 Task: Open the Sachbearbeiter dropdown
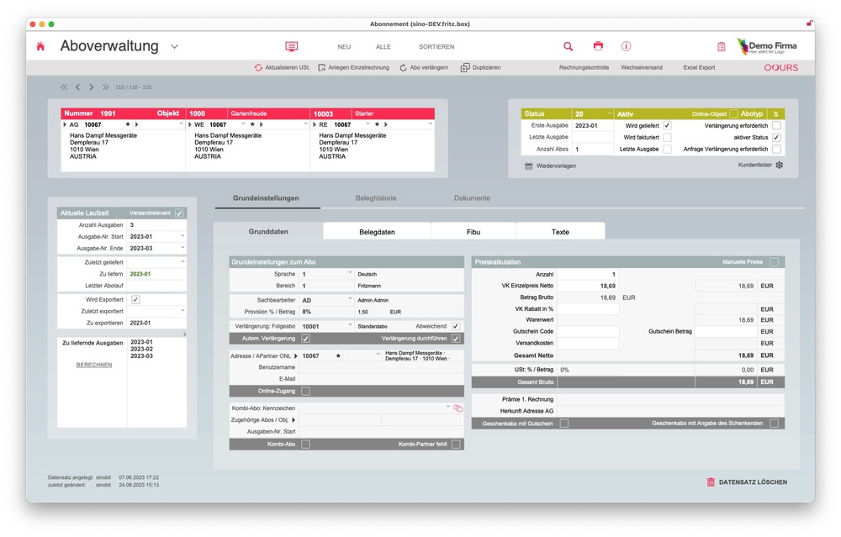[350, 299]
